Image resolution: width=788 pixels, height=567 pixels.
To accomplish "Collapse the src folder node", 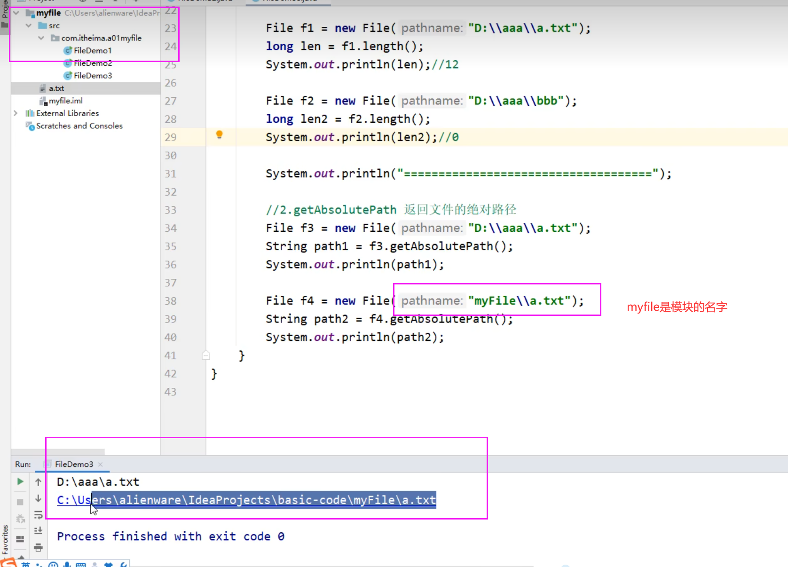I will [29, 25].
